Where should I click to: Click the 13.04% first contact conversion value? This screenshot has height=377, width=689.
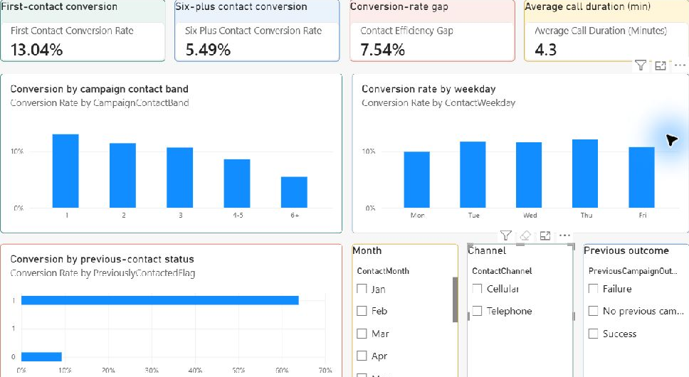(36, 50)
